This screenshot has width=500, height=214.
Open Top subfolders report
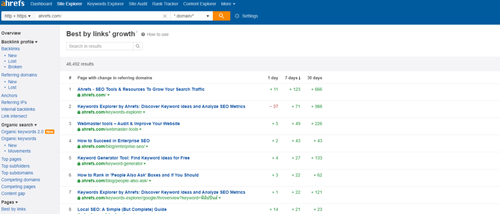coord(15,166)
